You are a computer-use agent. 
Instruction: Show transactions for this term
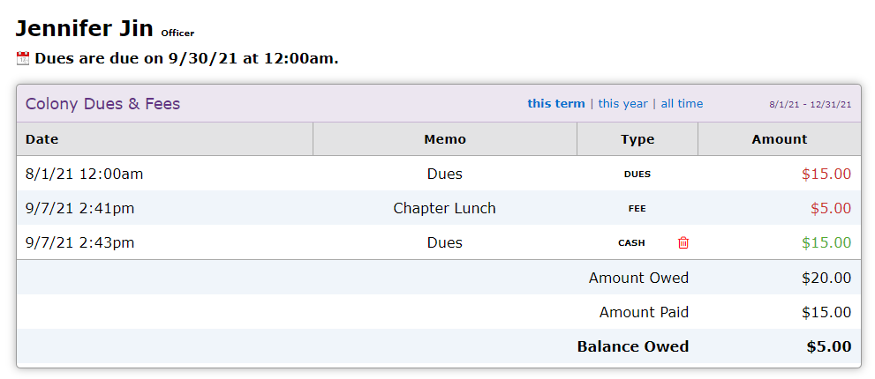(555, 104)
